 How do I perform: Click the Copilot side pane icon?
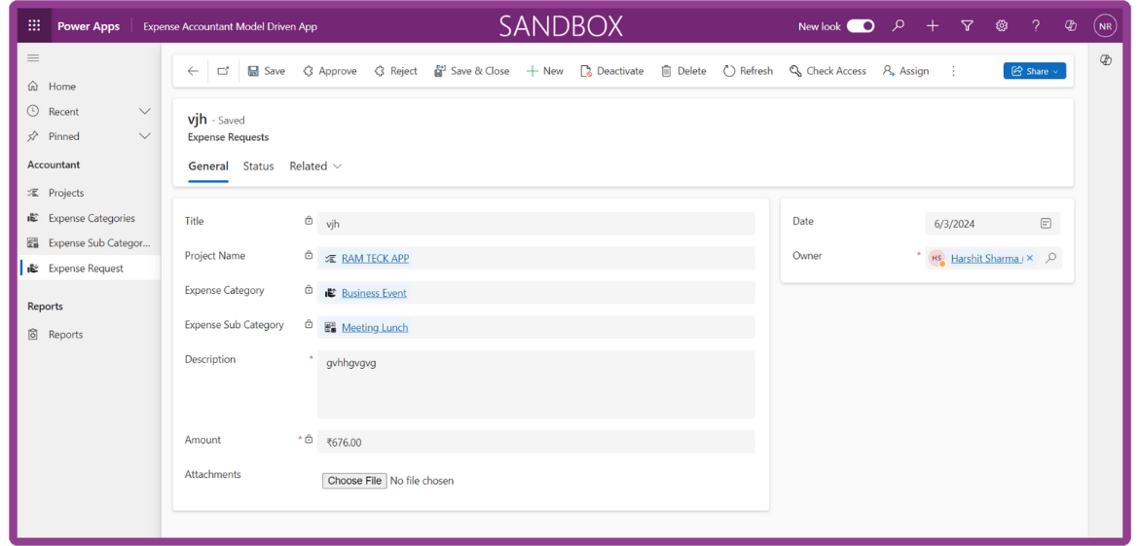[x=1106, y=60]
